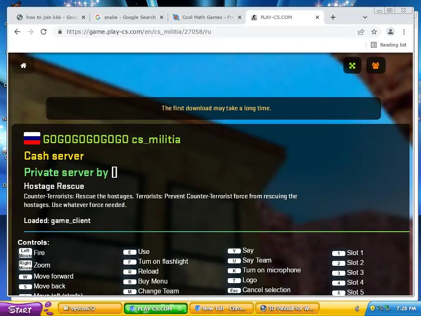Open Chrome's three-dot menu
This screenshot has width=421, height=316.
click(x=404, y=32)
